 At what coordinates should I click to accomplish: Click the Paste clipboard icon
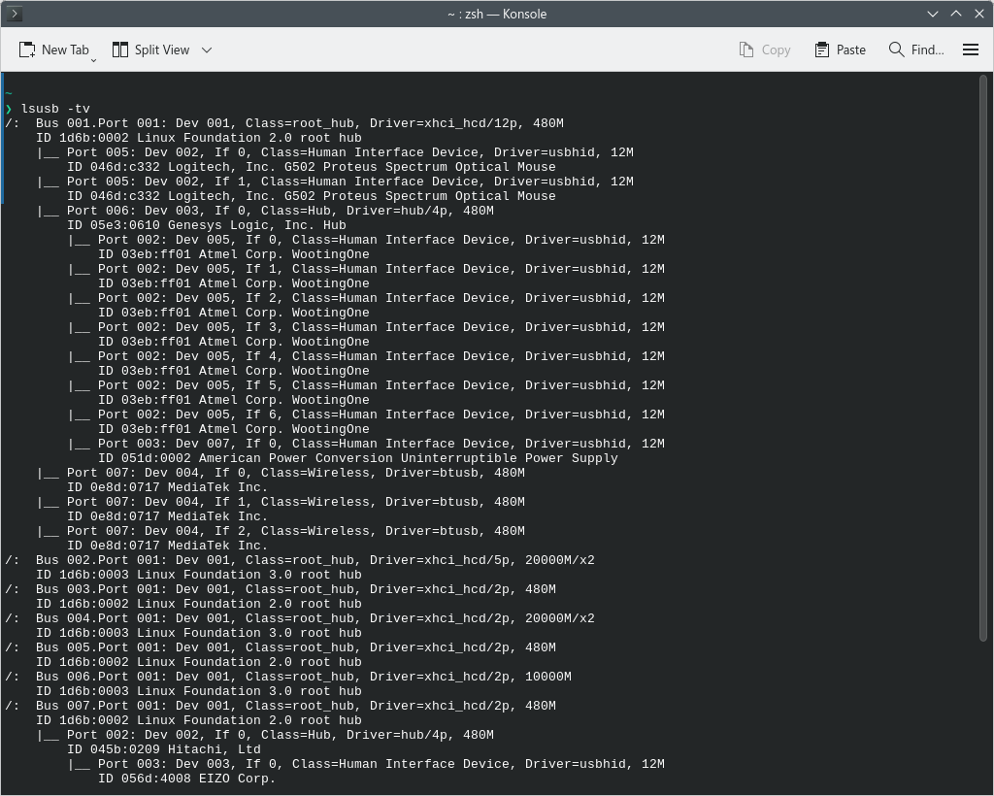coord(822,50)
